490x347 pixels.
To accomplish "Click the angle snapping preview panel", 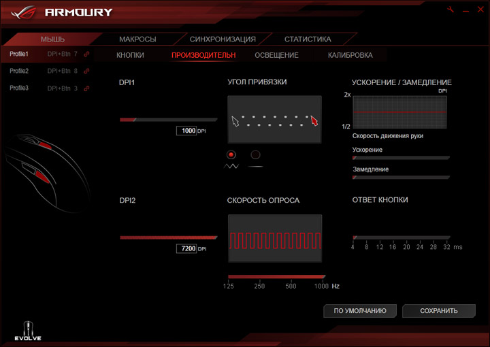I will click(275, 120).
